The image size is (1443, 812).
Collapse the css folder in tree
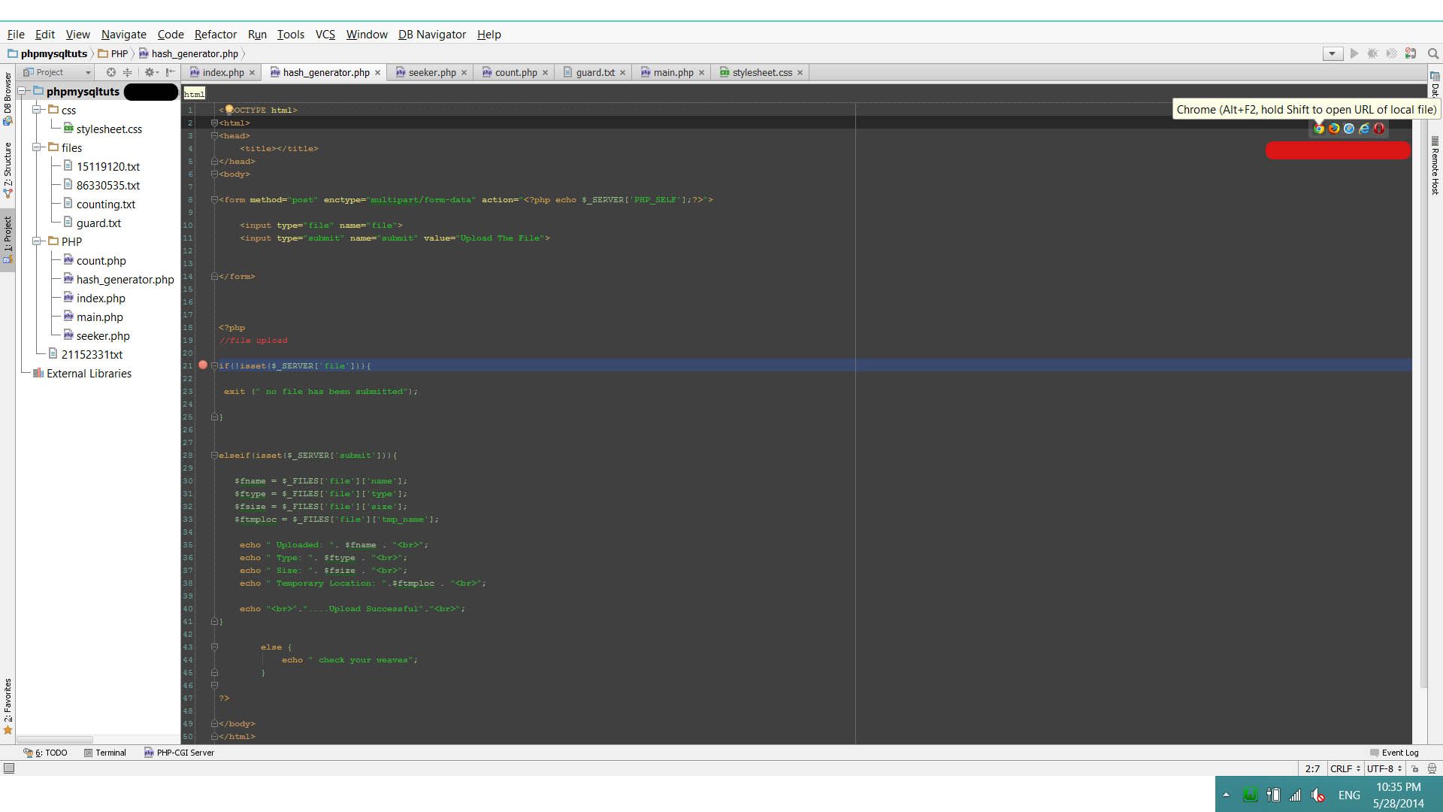[36, 110]
